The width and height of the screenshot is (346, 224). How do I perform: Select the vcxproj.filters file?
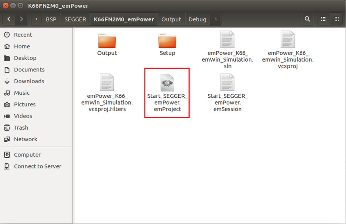pos(107,83)
